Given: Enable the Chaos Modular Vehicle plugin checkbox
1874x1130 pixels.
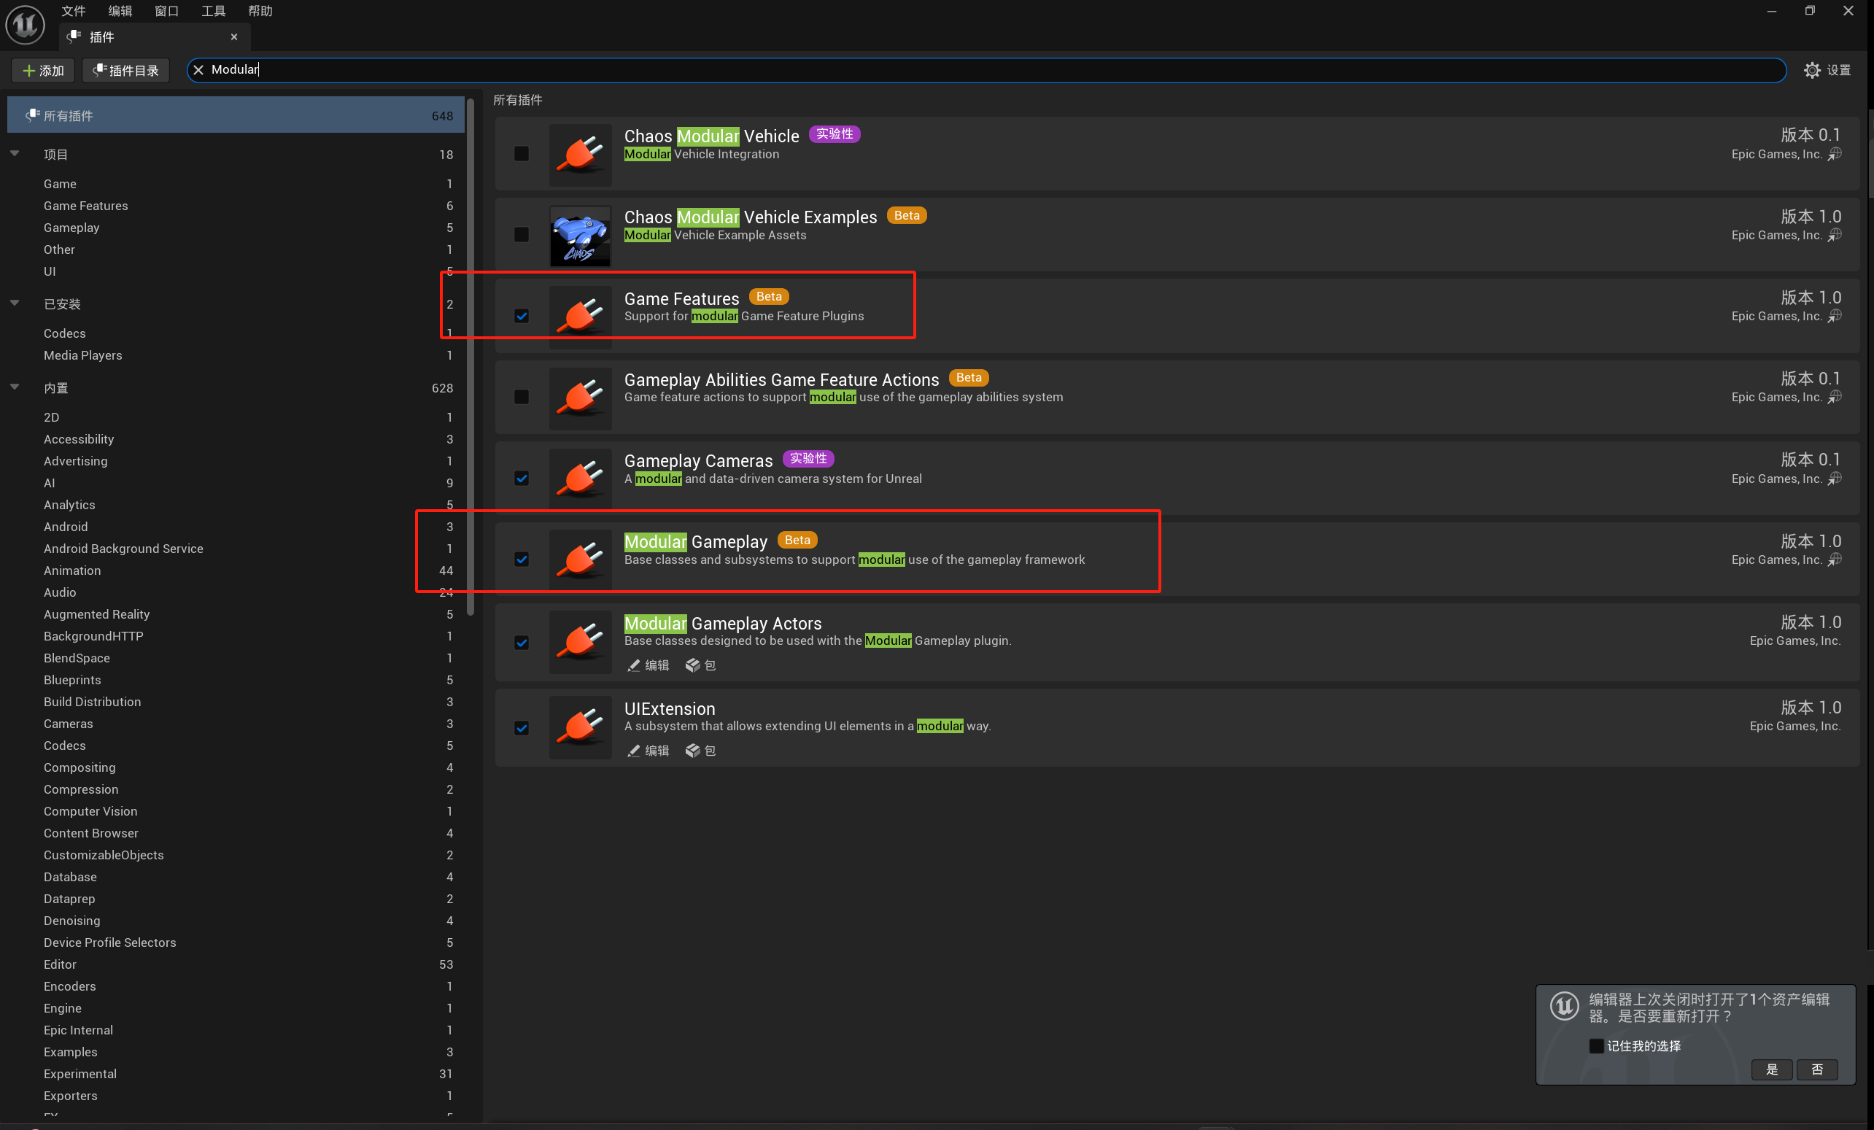Looking at the screenshot, I should pos(521,155).
